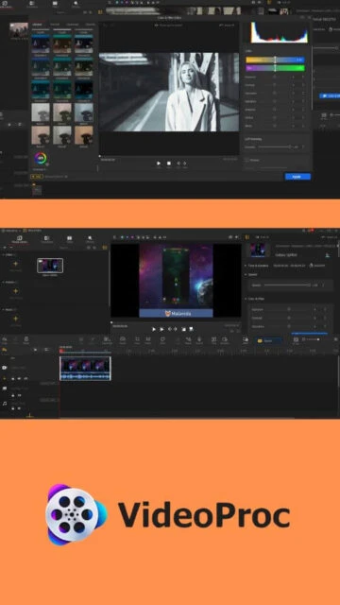Click the clip thumbnail in main inspector header
340x605 pixels.
coord(258,250)
